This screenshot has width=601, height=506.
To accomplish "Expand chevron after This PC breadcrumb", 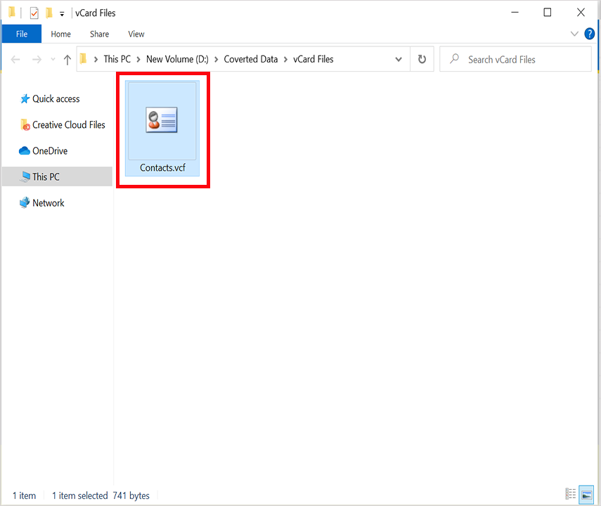I will [138, 60].
